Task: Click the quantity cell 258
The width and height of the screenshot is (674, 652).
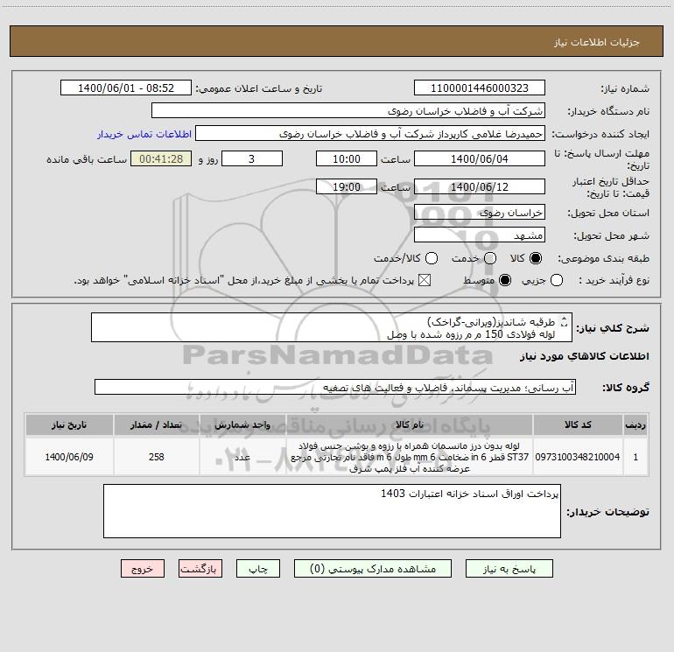Action: coord(157,457)
